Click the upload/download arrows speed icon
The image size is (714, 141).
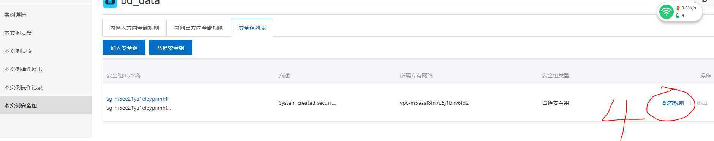(678, 8)
